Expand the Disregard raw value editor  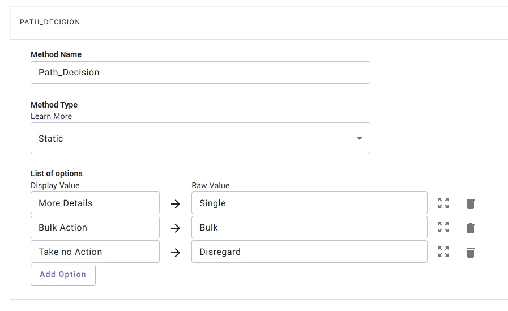pyautogui.click(x=443, y=252)
